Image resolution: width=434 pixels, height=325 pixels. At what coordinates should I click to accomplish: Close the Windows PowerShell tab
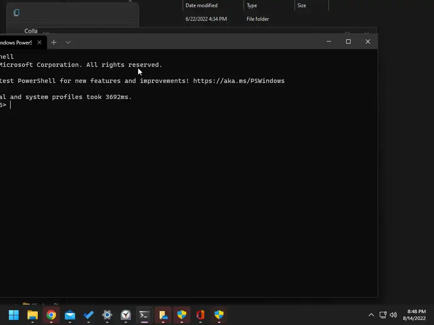39,42
